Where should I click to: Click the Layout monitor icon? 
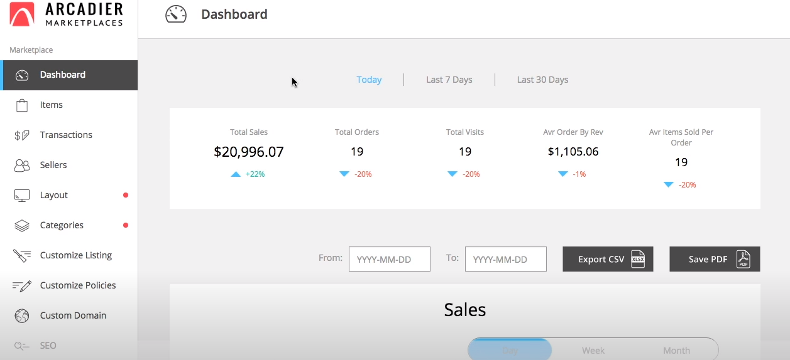coord(22,195)
